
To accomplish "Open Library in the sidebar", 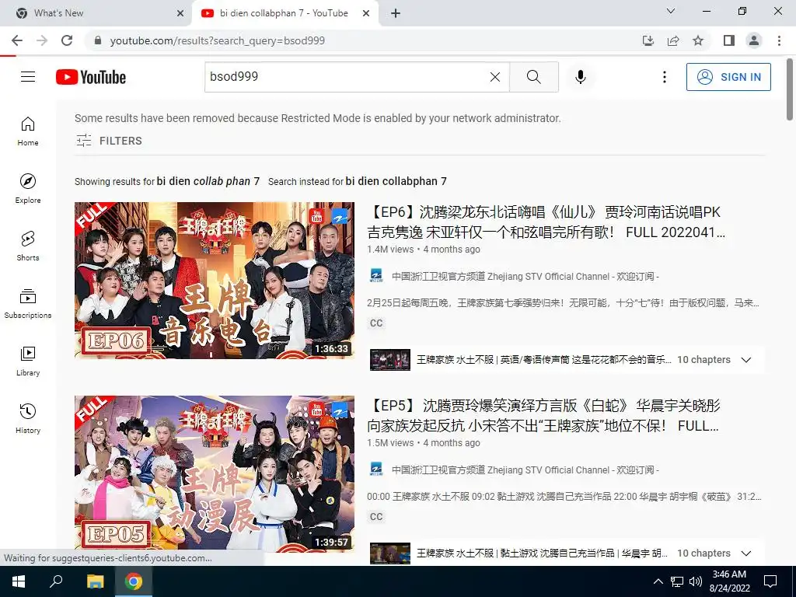I will [28, 361].
